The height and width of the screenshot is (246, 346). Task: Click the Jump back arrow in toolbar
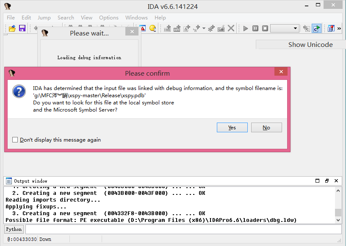click(35, 28)
